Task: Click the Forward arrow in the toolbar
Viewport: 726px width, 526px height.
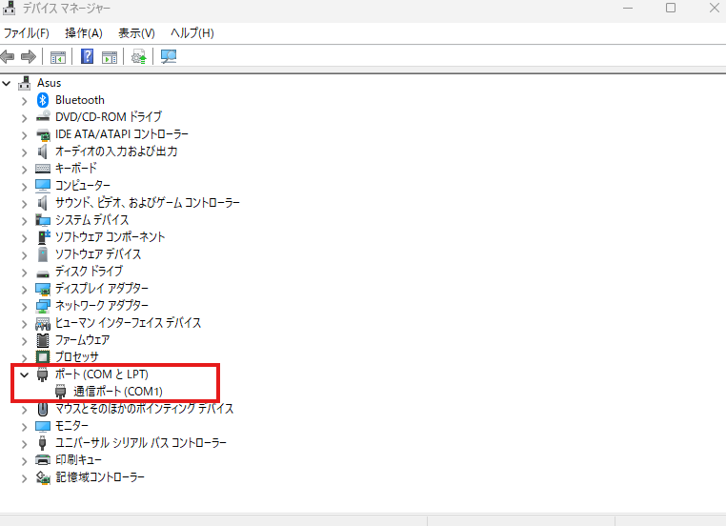Action: click(28, 56)
